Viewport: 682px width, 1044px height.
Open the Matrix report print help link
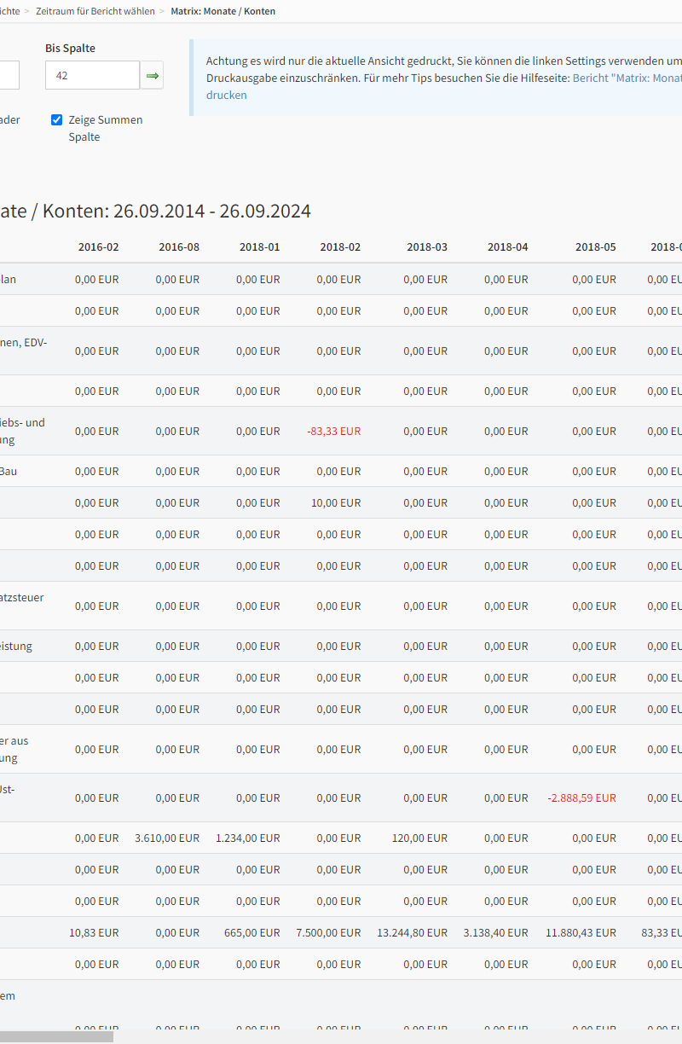(627, 78)
